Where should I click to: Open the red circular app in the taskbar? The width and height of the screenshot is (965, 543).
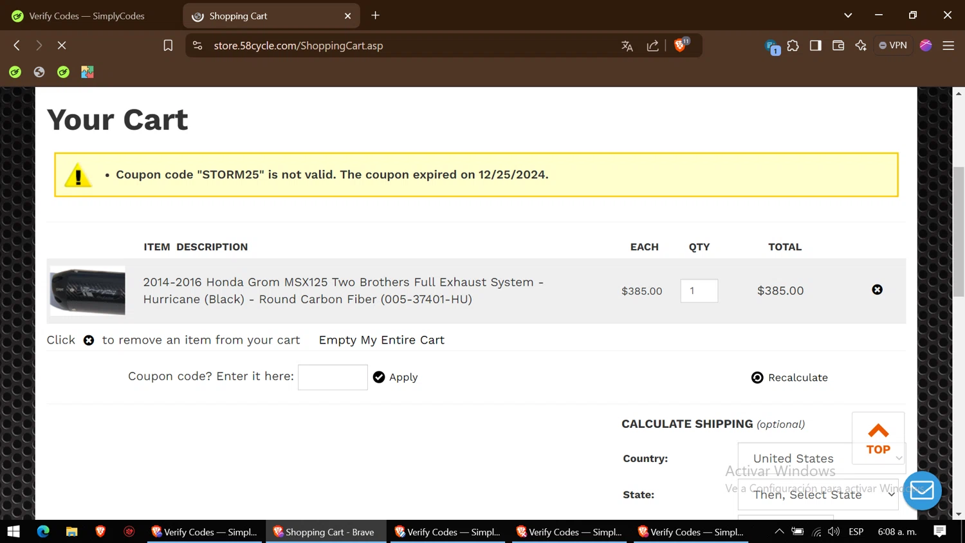[x=129, y=531]
